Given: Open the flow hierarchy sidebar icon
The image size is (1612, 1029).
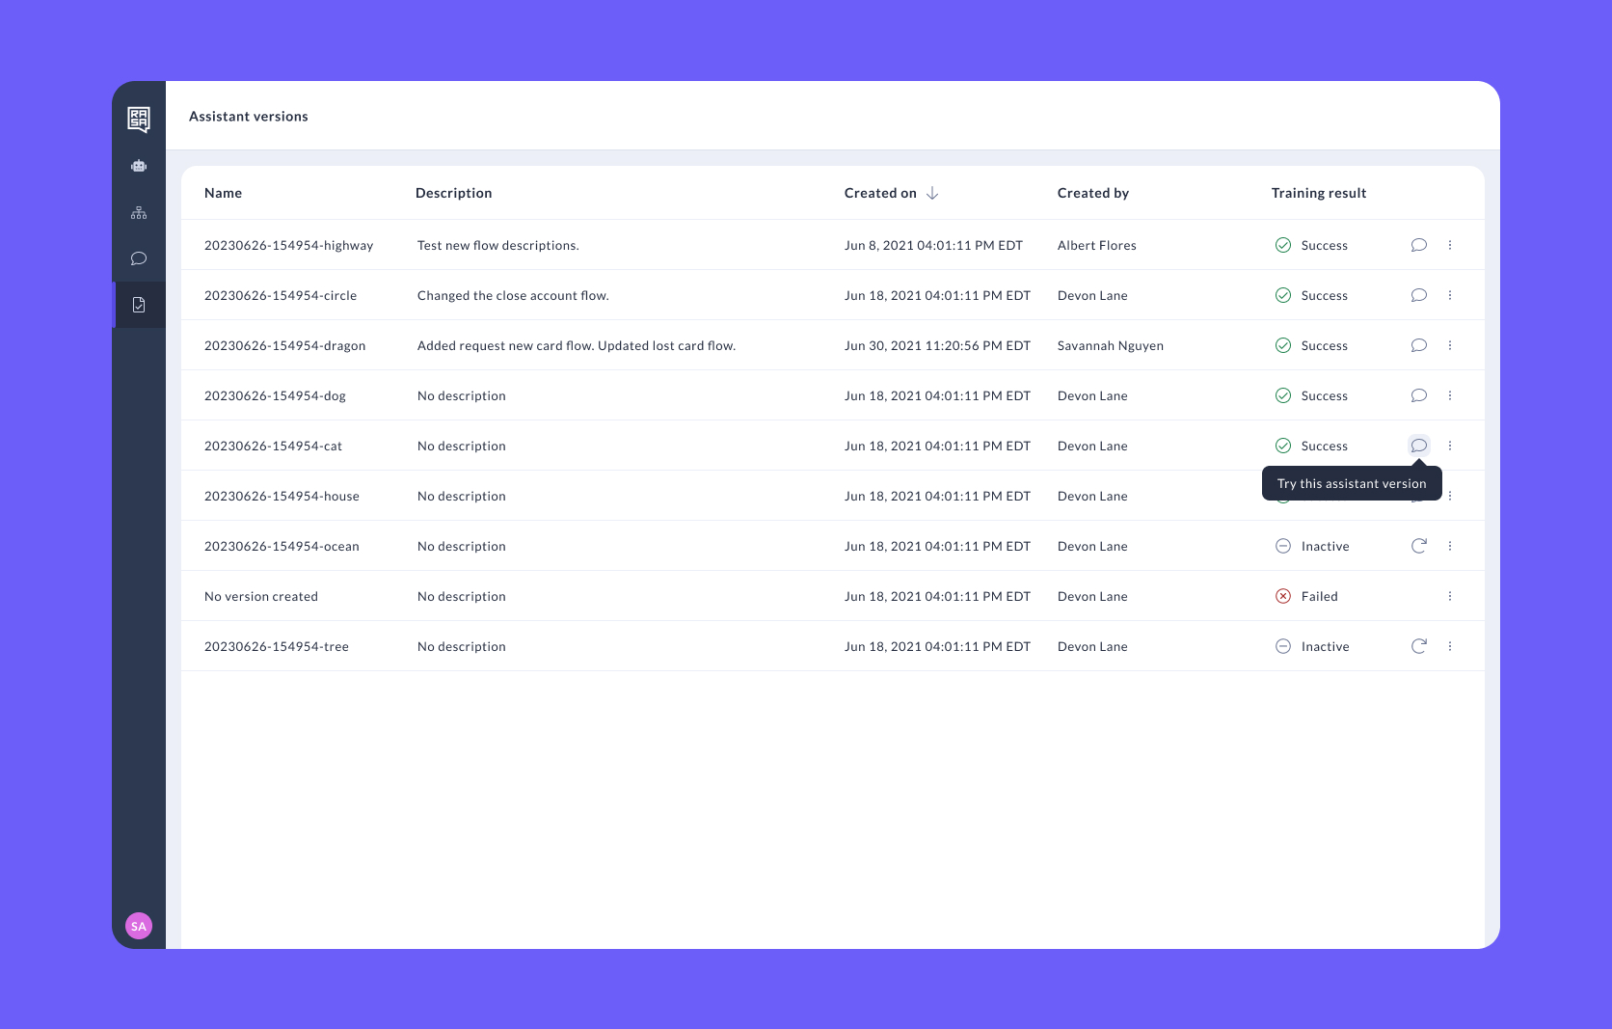Looking at the screenshot, I should [139, 212].
